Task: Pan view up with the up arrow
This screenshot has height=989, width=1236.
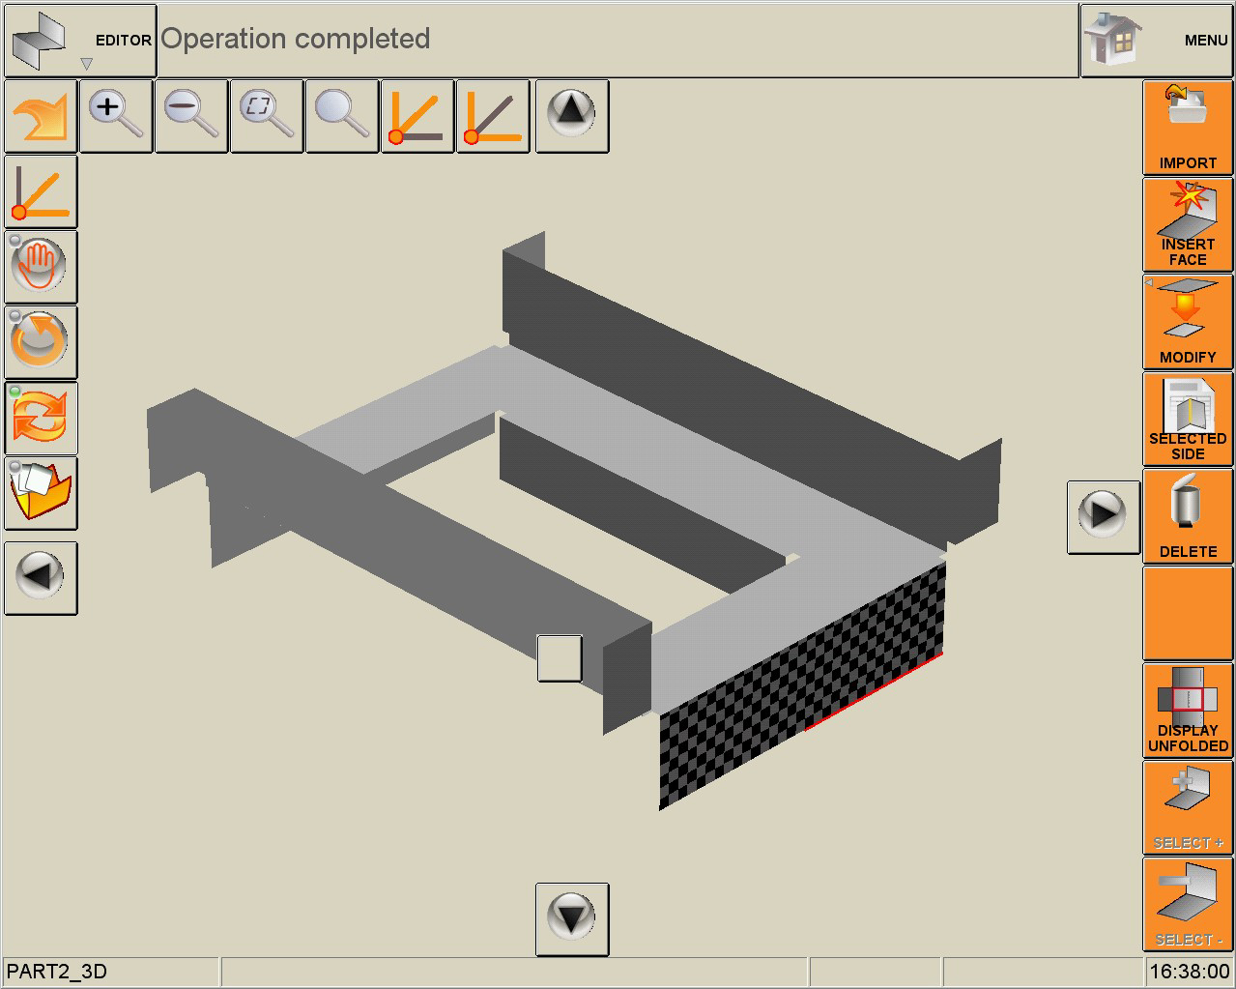Action: click(572, 117)
